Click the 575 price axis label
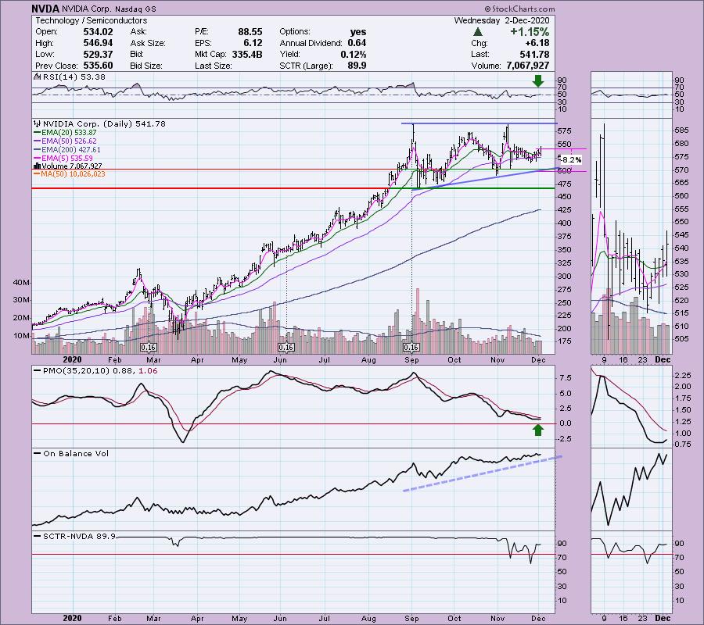This screenshot has height=625, width=704. click(x=564, y=131)
